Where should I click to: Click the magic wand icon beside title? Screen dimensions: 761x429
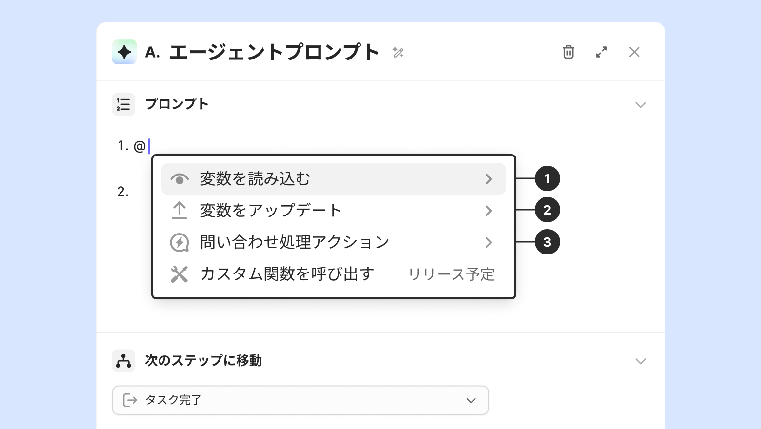tap(398, 52)
